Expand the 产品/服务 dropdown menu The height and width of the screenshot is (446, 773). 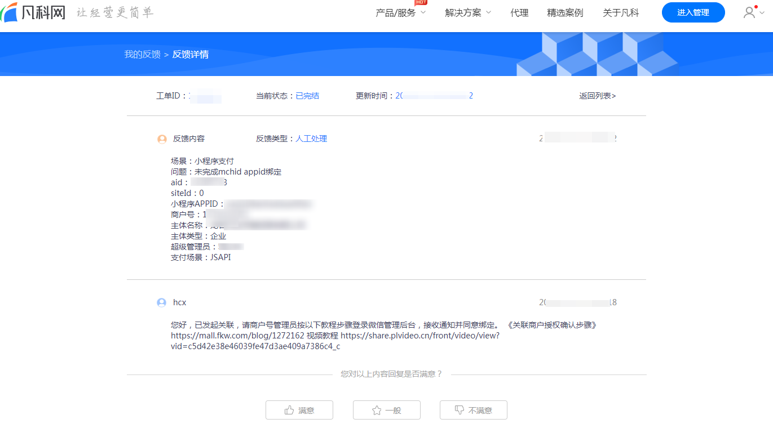point(401,13)
